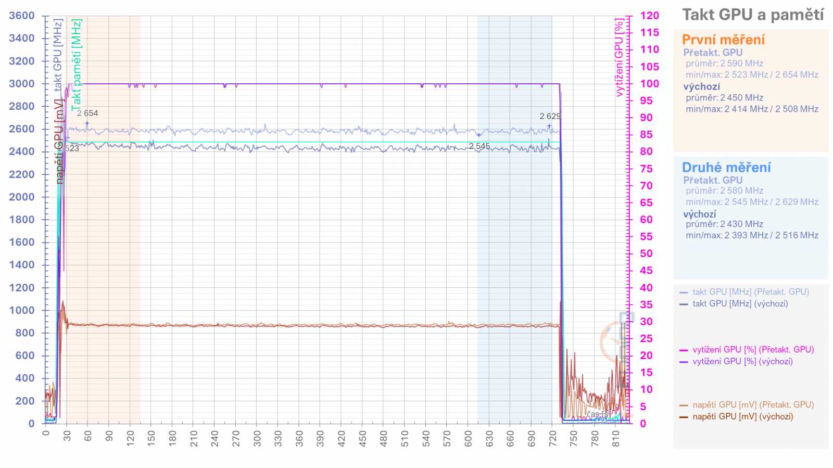The height and width of the screenshot is (468, 833).
Task: Click legend line swatch for vytížení GPU (výchozí)
Action: 684,362
